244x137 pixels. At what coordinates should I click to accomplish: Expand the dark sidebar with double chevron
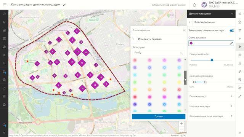(4, 133)
